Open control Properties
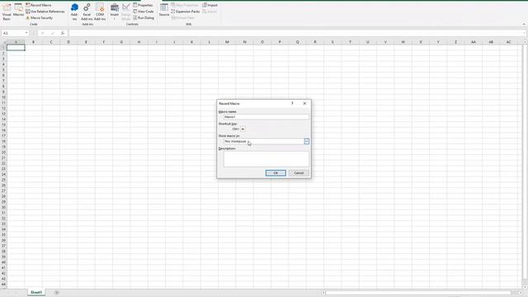The height and width of the screenshot is (297, 528). [143, 5]
